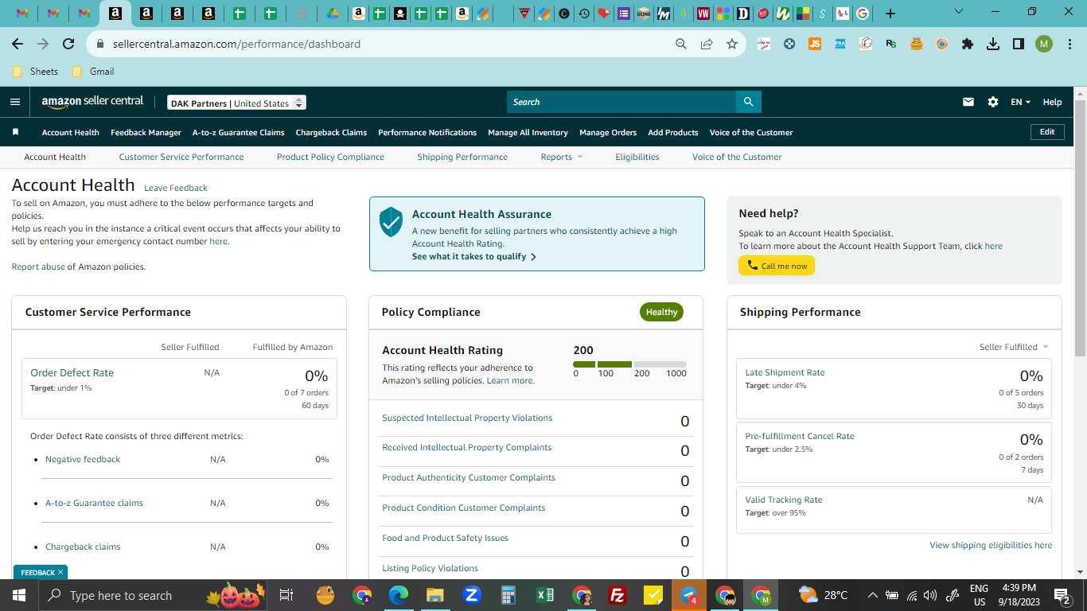The width and height of the screenshot is (1087, 611).
Task: Switch to the Customer Service Performance tab
Action: pos(181,157)
